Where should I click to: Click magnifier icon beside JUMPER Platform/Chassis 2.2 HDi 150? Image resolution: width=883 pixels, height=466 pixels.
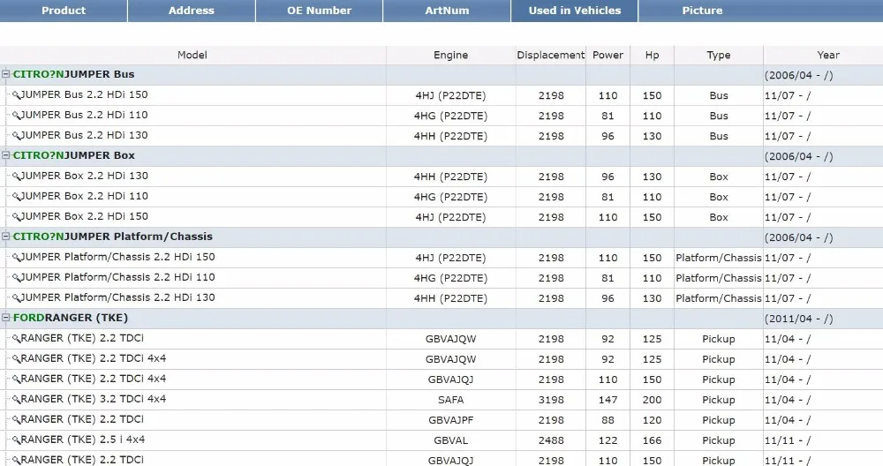click(16, 257)
